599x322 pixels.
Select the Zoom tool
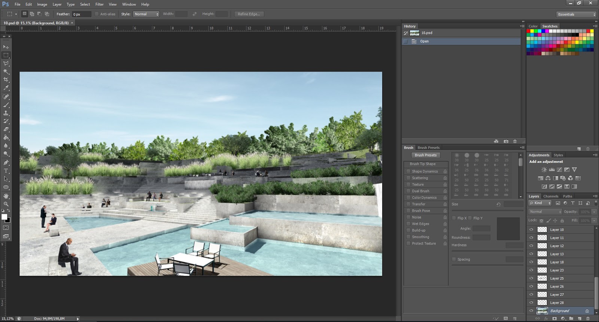point(6,204)
